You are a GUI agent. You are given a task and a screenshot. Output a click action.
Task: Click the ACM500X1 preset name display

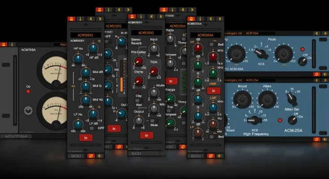tap(86, 35)
